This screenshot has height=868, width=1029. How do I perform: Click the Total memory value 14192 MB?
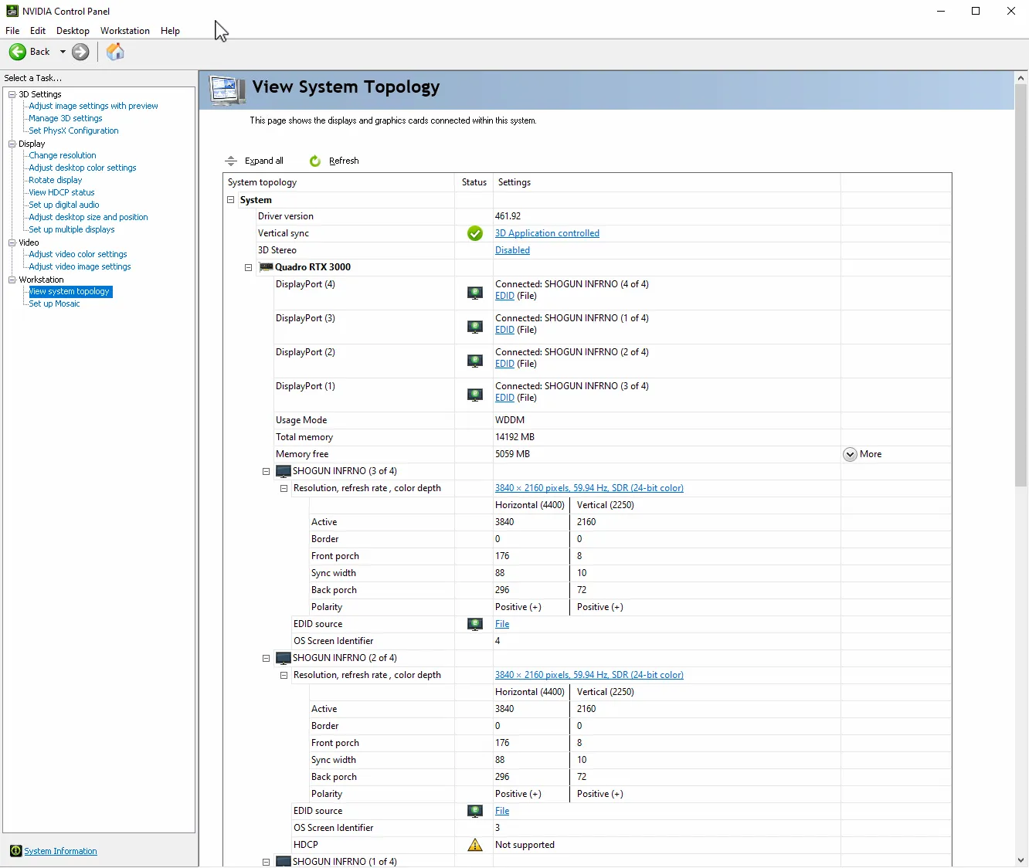pos(514,437)
